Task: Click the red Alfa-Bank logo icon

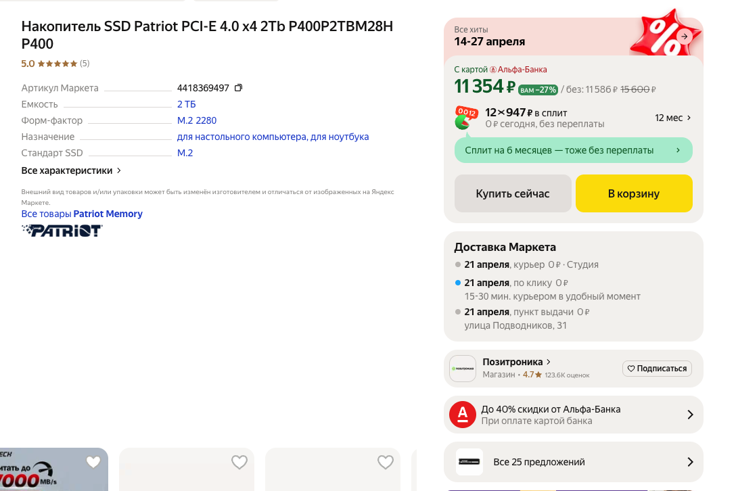Action: 462,415
